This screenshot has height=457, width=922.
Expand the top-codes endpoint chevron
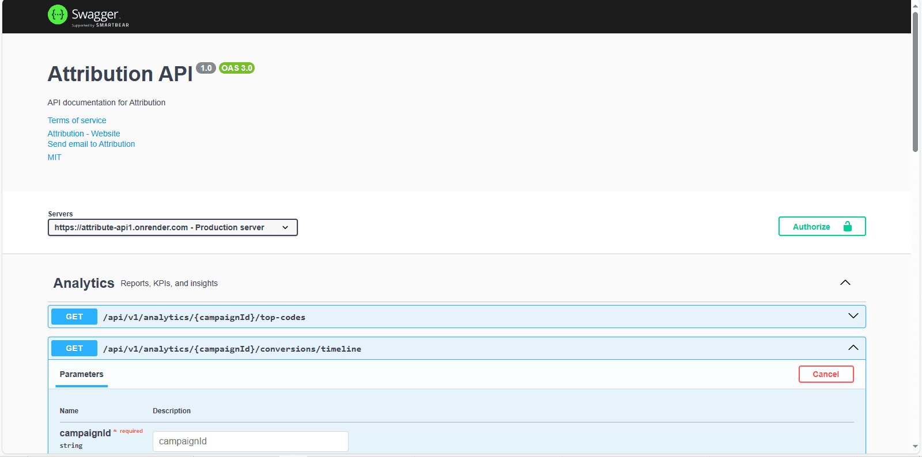click(x=853, y=316)
